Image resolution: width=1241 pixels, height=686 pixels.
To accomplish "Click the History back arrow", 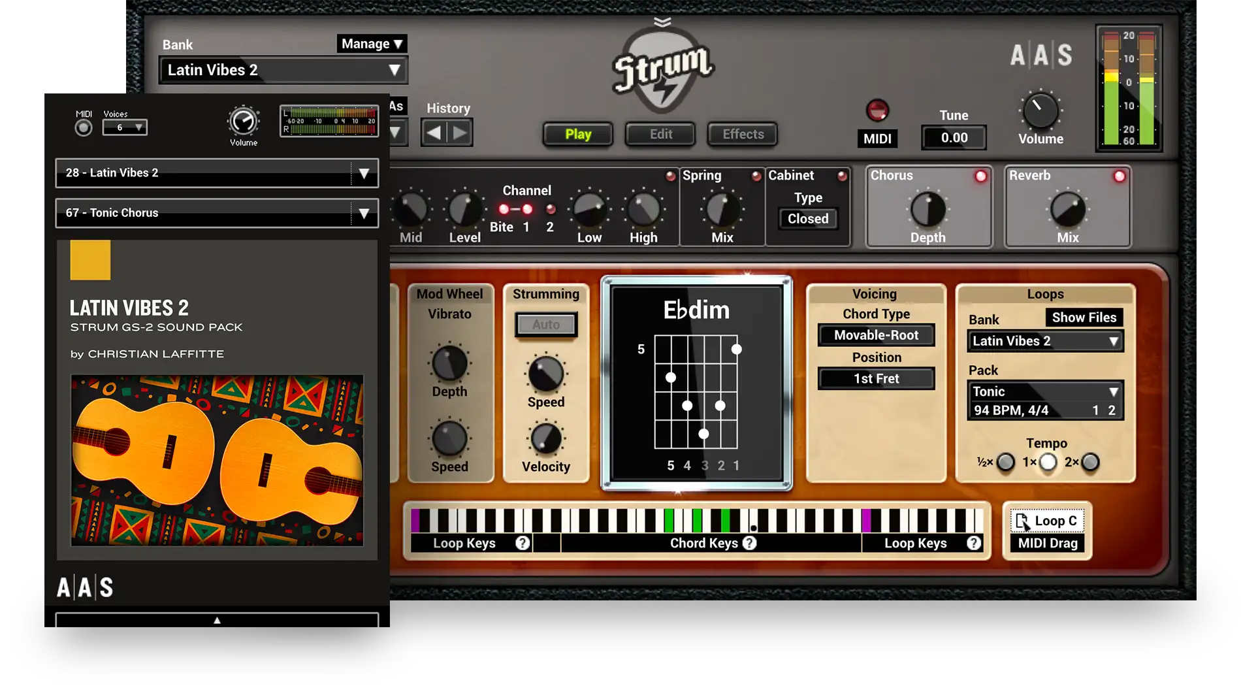I will [434, 133].
